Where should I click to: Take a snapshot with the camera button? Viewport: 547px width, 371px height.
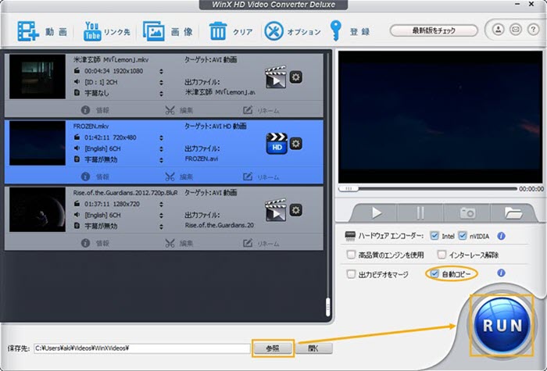(x=467, y=212)
